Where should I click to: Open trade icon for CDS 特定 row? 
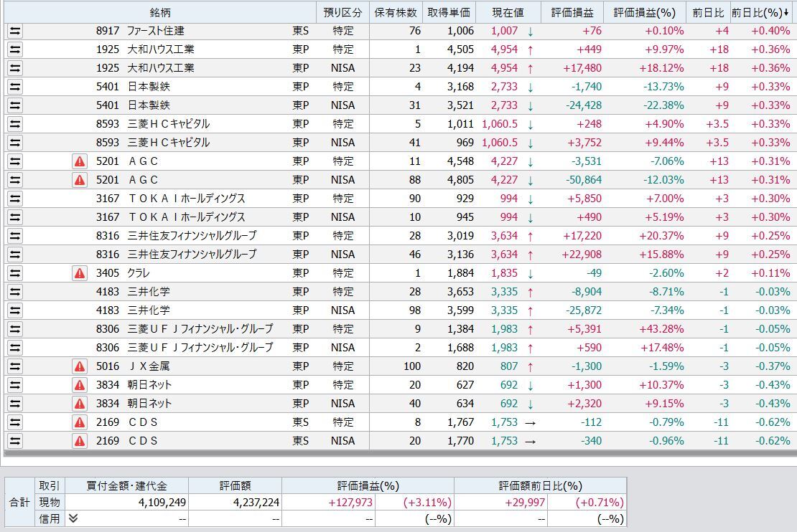(15, 422)
